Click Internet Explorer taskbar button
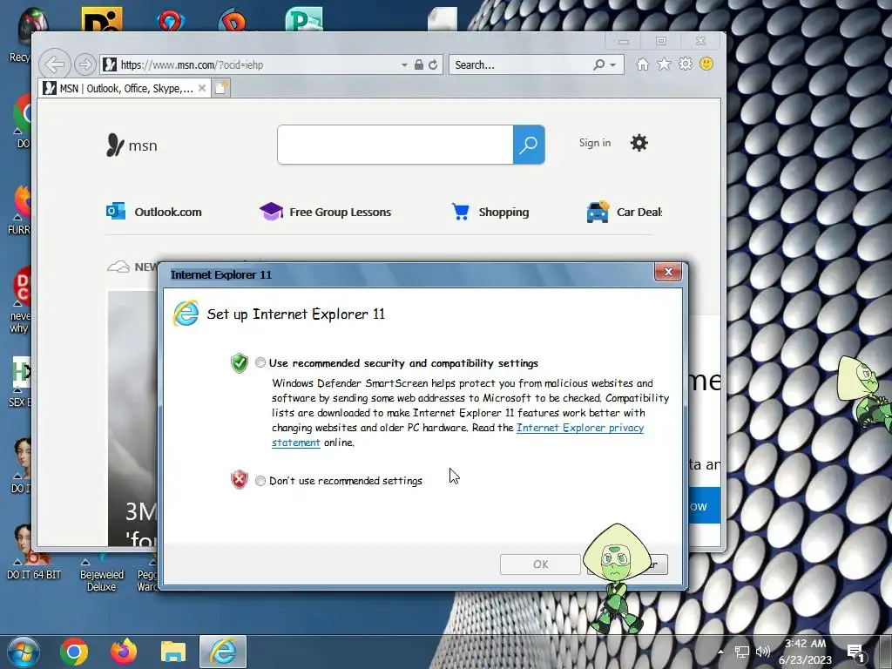The image size is (892, 669). point(223,652)
